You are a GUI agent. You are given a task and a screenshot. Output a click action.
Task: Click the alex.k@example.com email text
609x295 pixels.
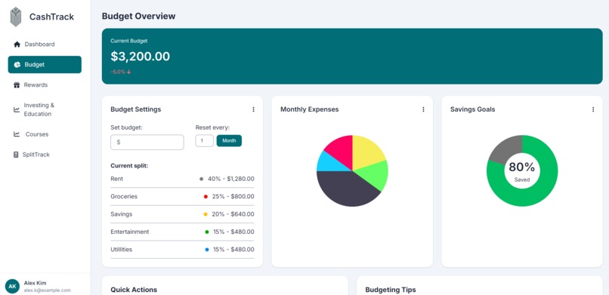48,290
